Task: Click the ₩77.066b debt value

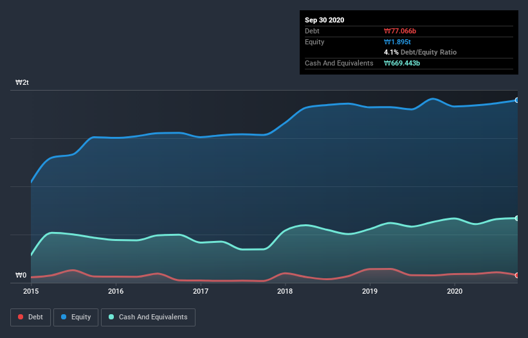Action: [400, 31]
